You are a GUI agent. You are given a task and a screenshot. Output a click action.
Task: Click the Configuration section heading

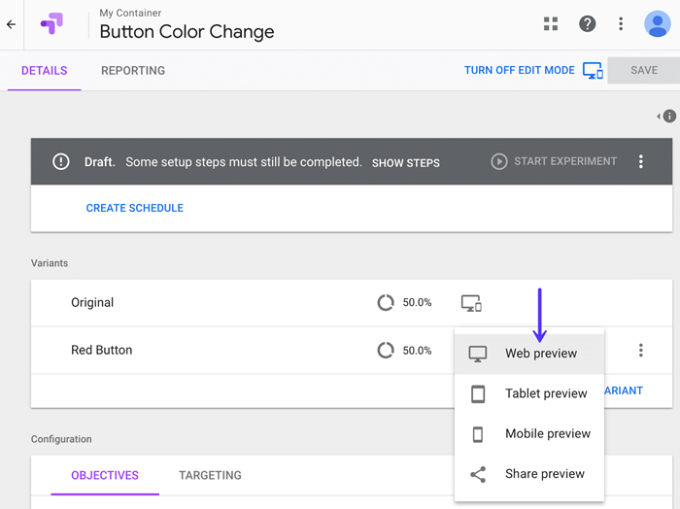coord(61,439)
